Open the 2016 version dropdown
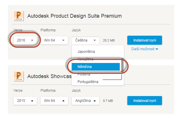This screenshot has height=119, width=182. (x=25, y=40)
